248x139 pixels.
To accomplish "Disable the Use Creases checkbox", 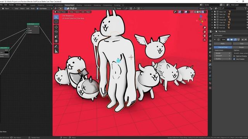I will [234, 59].
